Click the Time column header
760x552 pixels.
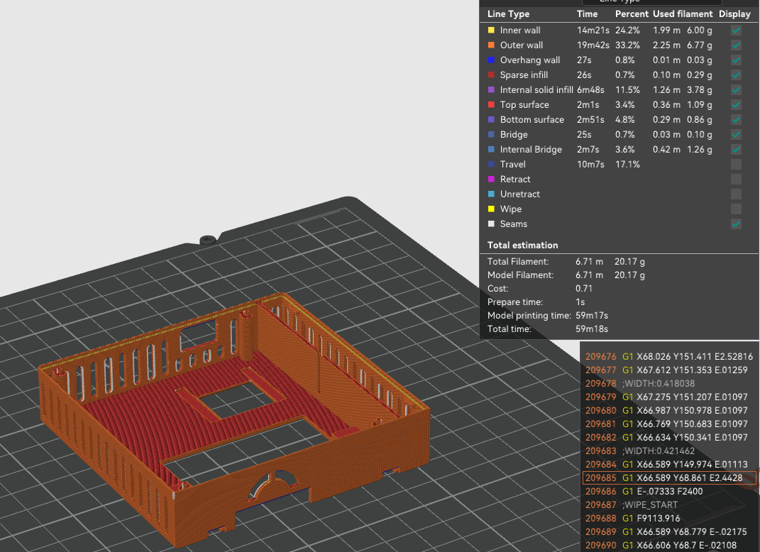(x=587, y=14)
